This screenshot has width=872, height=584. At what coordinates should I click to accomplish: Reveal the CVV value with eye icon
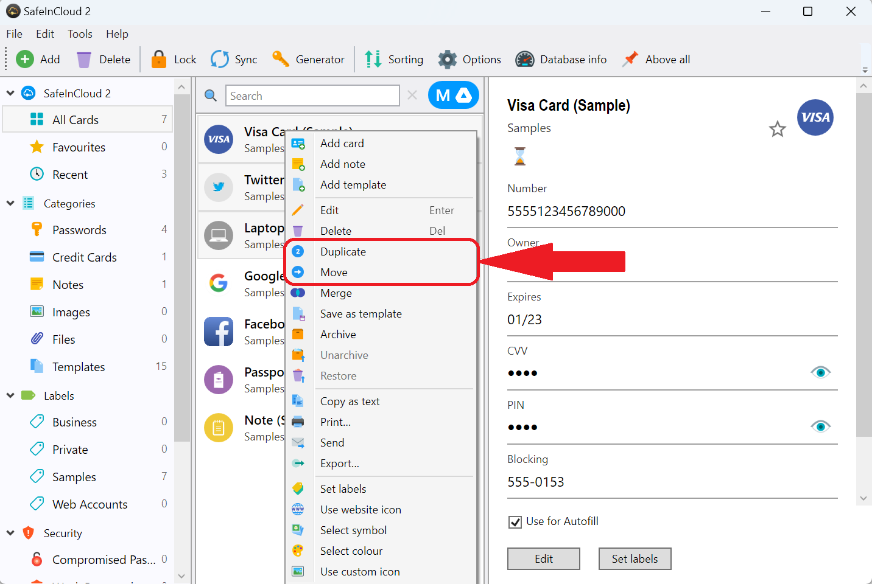[820, 372]
